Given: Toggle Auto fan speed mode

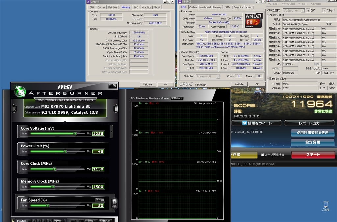Looking at the screenshot, I should coord(100,200).
